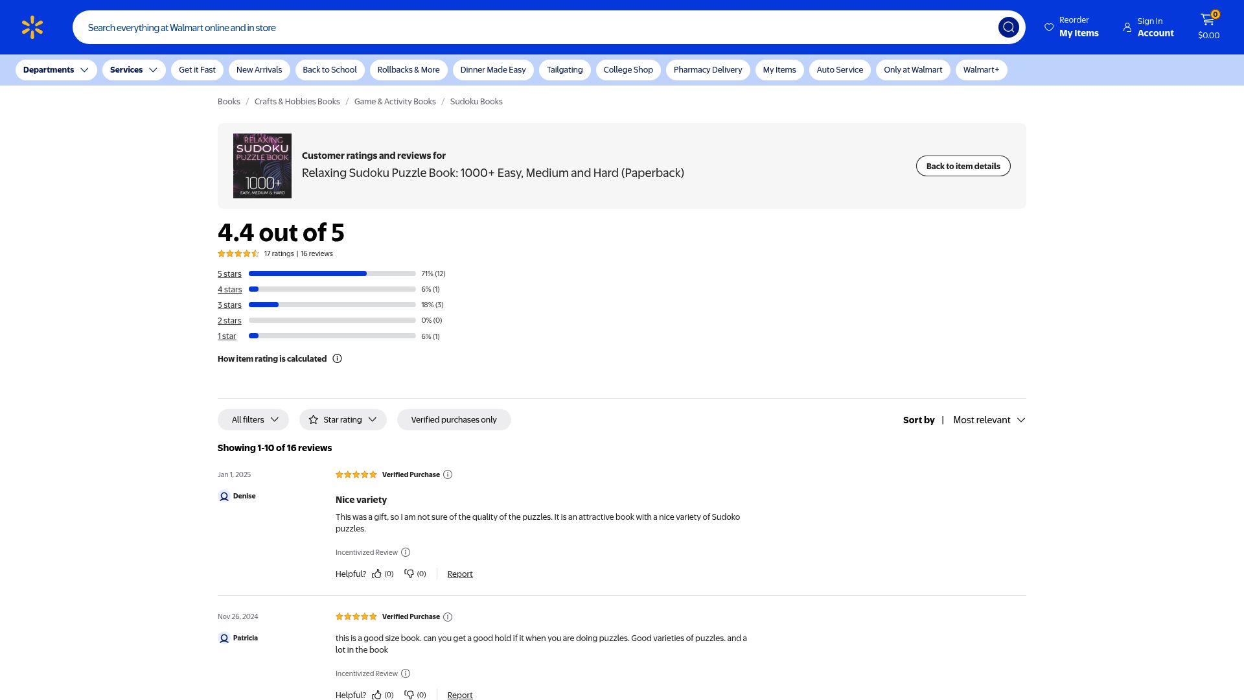Open Walmart+ nav item
Viewport: 1244px width, 700px height.
click(981, 70)
